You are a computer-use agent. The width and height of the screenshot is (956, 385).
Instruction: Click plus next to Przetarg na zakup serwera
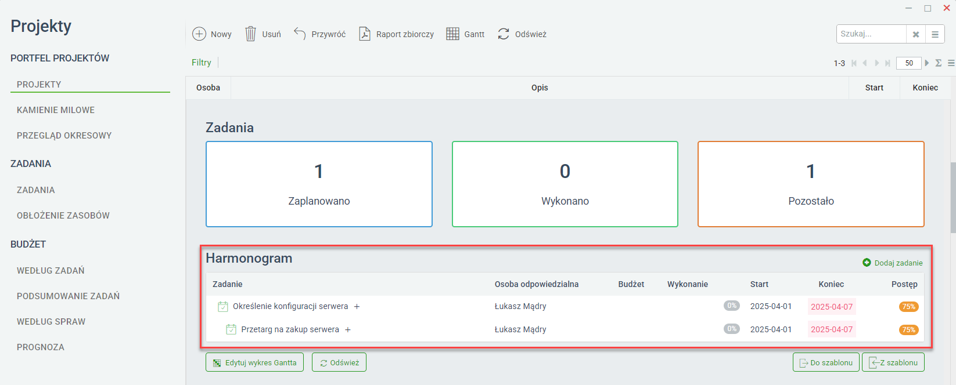coord(348,330)
